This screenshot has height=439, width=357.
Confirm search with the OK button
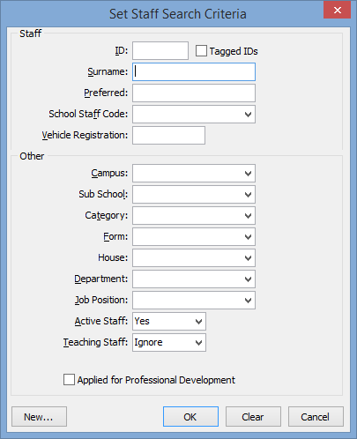point(190,416)
